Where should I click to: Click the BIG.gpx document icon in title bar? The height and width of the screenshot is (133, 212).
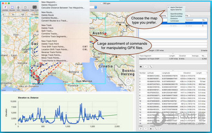[101, 3]
